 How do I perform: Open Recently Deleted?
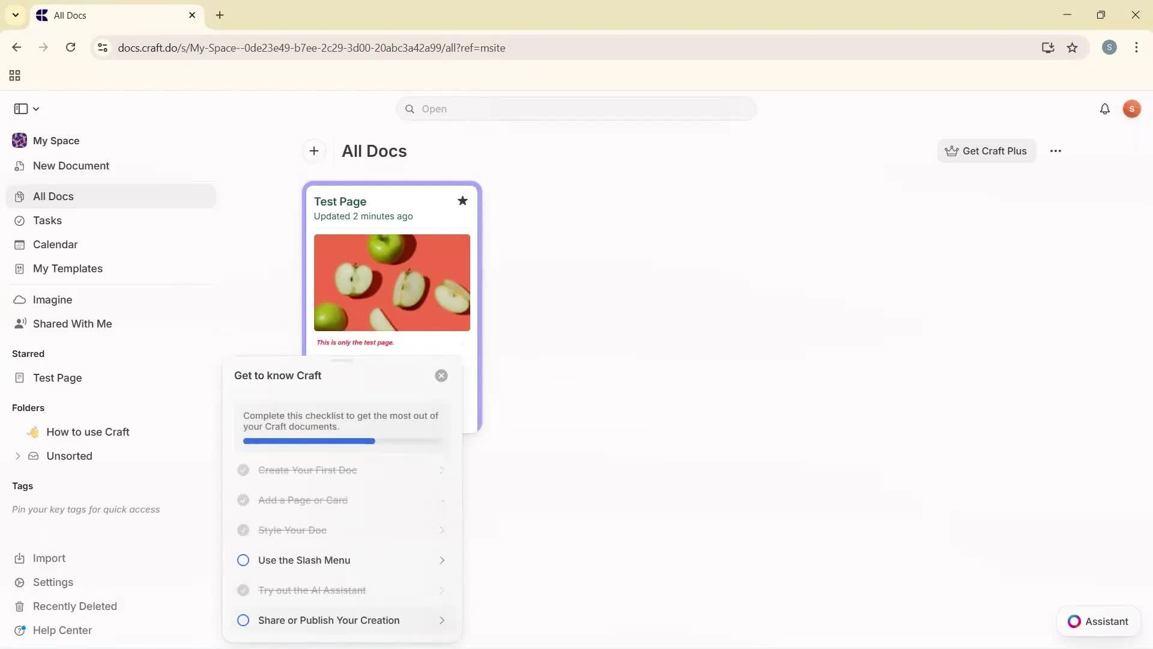[75, 606]
